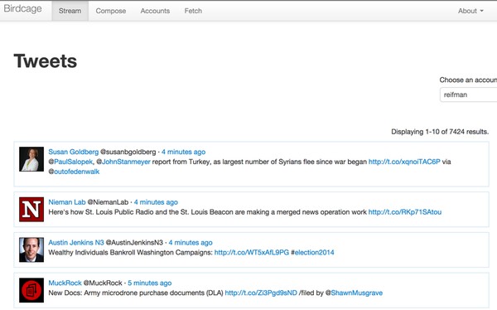Click 'Wealthy Individuals Bankroll Washington Campaigns' text
This screenshot has width=497, height=310.
tap(130, 253)
